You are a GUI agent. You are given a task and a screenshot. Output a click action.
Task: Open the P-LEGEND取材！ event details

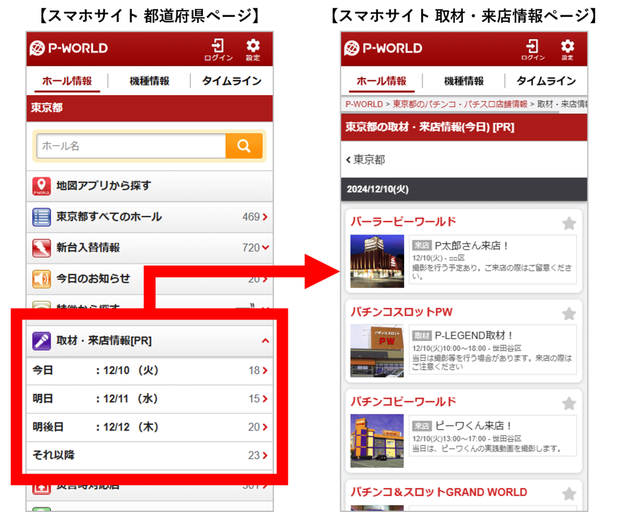(x=493, y=350)
